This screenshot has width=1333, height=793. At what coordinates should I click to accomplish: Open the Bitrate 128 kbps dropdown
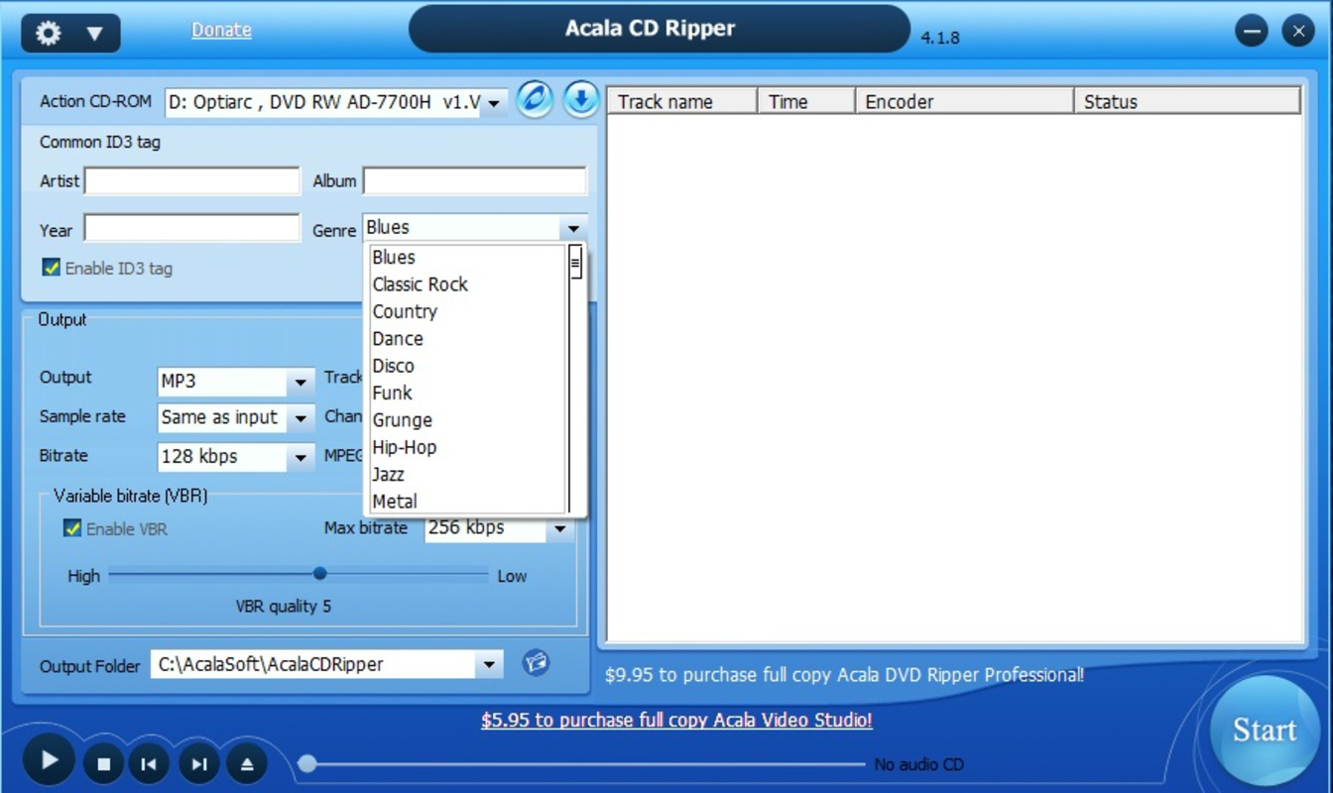pyautogui.click(x=301, y=457)
